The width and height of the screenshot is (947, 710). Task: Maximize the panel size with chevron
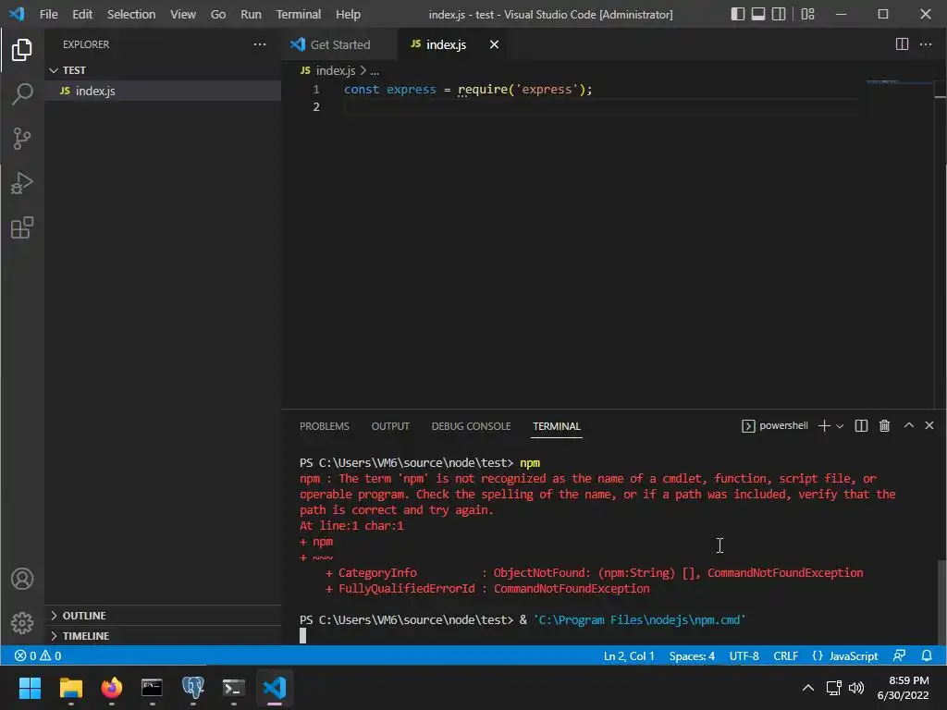908,425
